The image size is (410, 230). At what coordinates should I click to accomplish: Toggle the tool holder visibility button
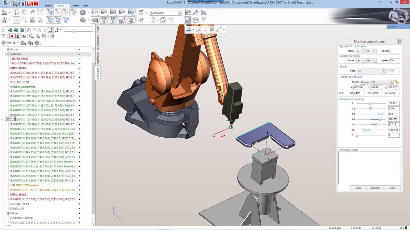point(113,20)
